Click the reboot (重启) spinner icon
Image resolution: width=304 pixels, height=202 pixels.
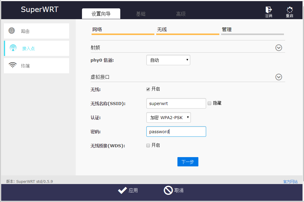pyautogui.click(x=289, y=10)
